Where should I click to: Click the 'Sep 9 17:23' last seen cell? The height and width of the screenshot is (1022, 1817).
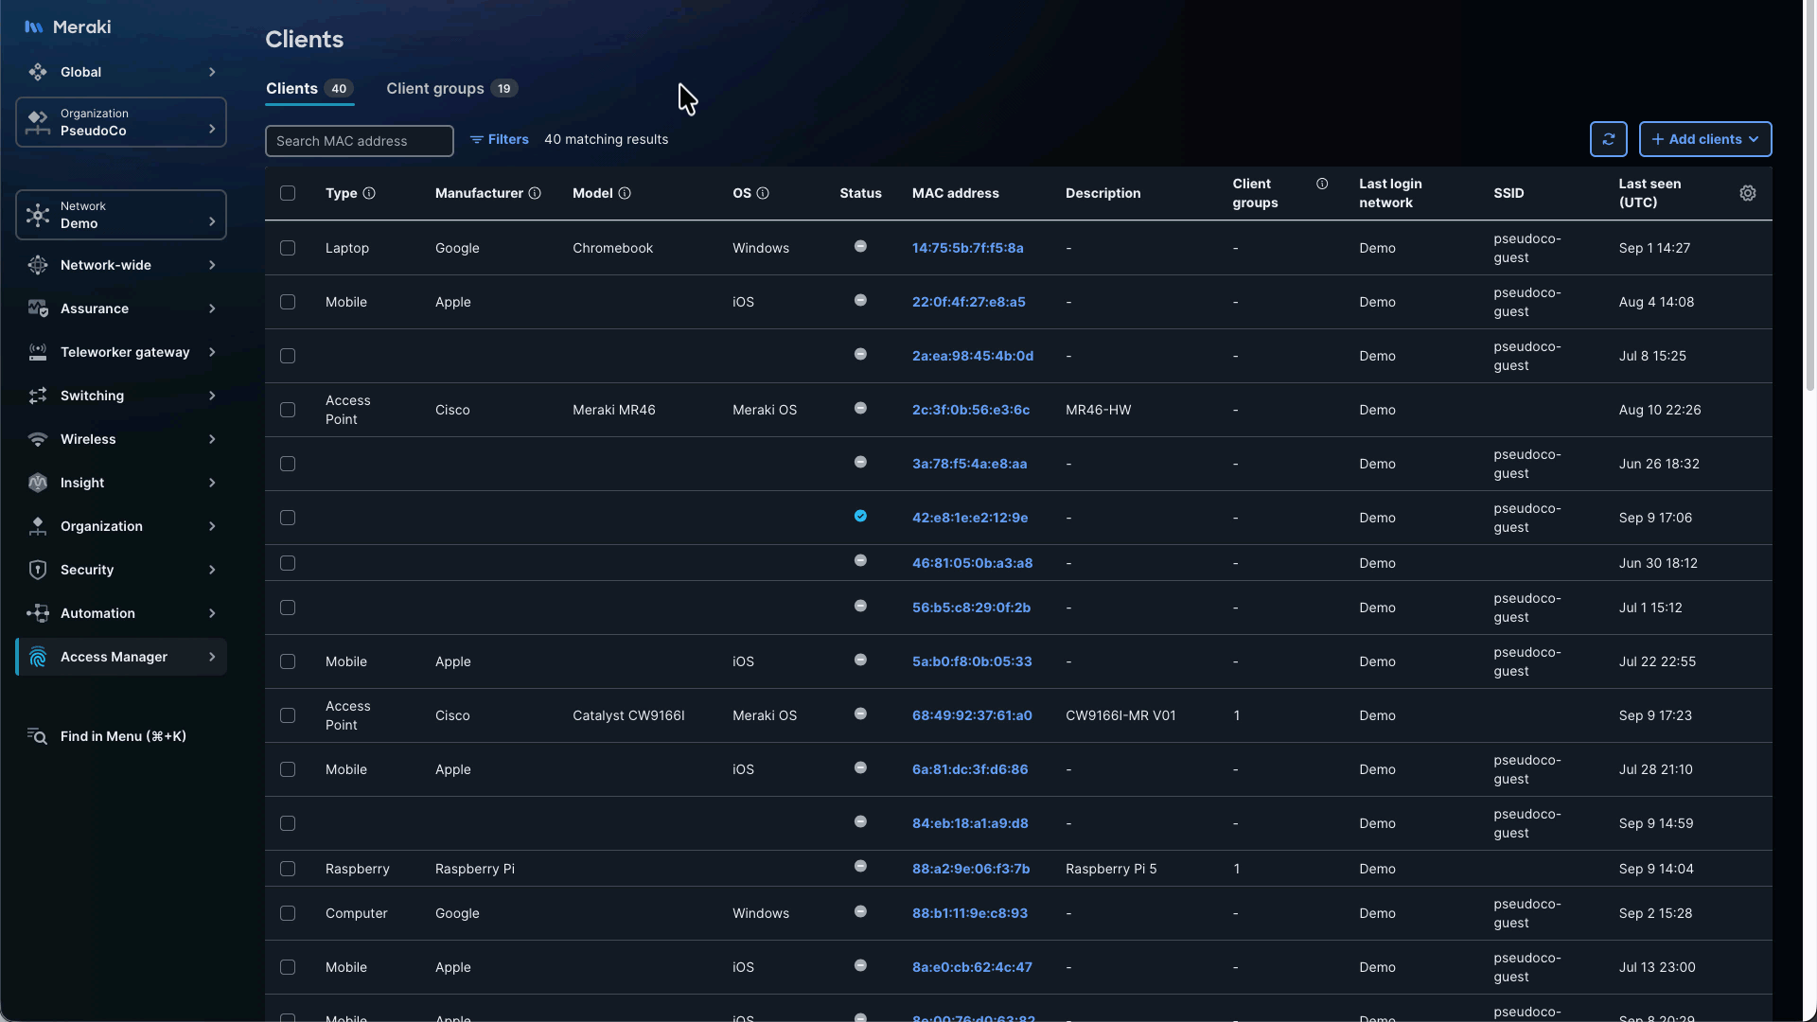point(1654,715)
